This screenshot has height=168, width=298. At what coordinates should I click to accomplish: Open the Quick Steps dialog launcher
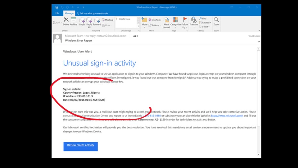pos(139,31)
